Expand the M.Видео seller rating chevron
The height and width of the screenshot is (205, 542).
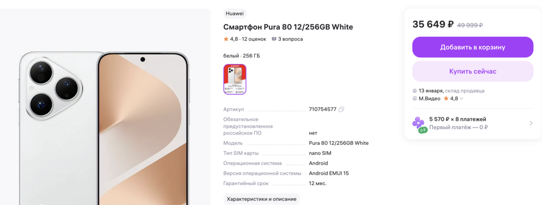(461, 99)
